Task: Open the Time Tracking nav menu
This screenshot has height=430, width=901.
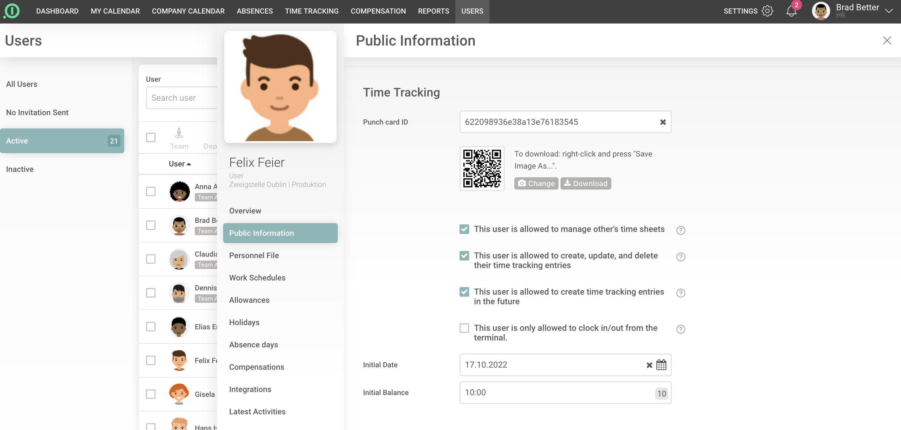Action: point(311,11)
